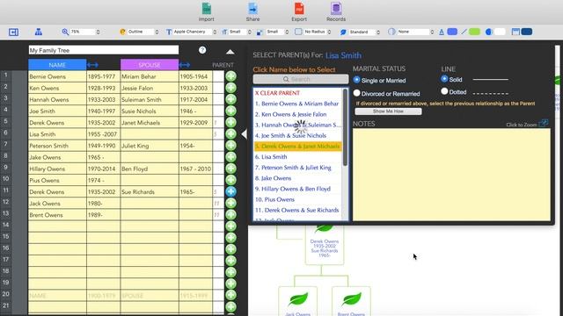Click the SPOUSE column header

click(150, 65)
